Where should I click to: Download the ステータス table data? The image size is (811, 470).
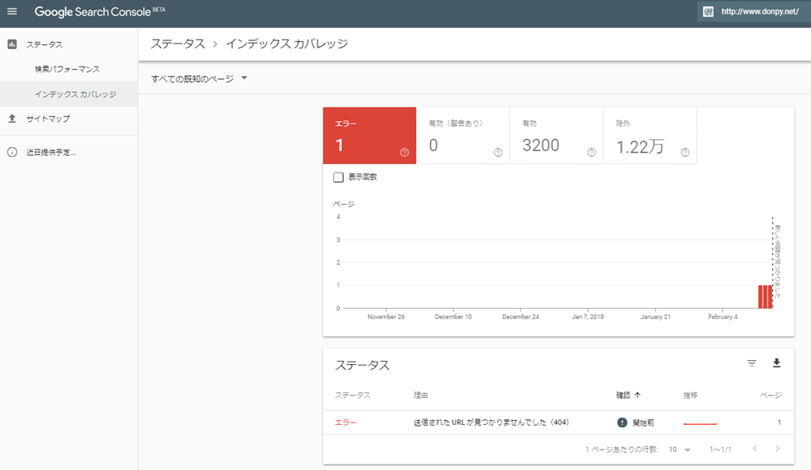coord(776,363)
